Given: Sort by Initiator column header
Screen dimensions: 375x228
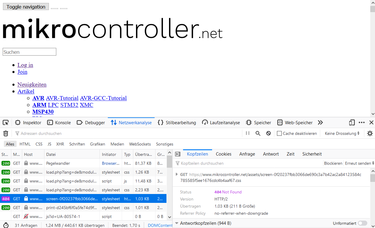Looking at the screenshot, I should pyautogui.click(x=111, y=154).
